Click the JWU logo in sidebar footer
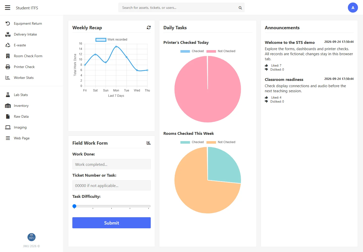The width and height of the screenshot is (363, 252). pyautogui.click(x=32, y=237)
